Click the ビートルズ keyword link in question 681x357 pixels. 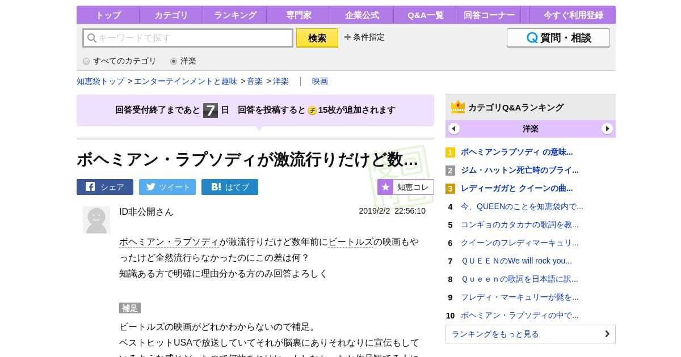coord(351,242)
